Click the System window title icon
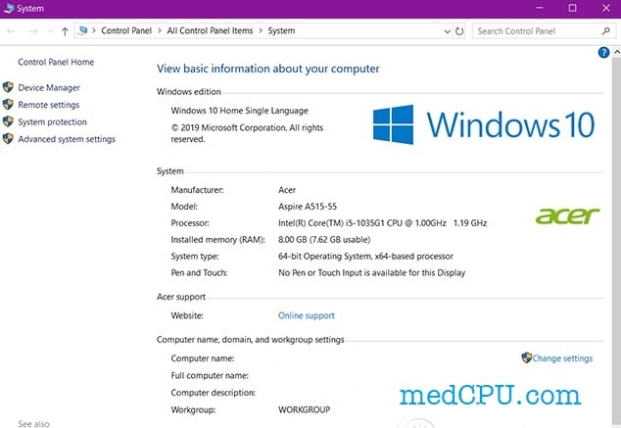 pyautogui.click(x=8, y=8)
